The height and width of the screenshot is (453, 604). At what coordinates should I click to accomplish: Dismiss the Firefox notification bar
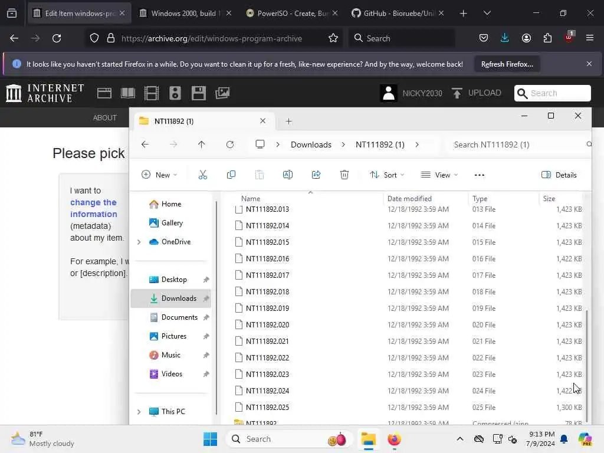point(589,64)
